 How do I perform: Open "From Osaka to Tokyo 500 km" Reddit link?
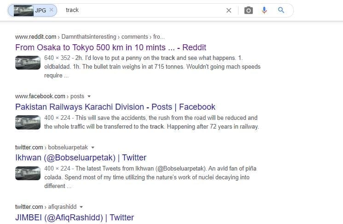[x=110, y=47]
